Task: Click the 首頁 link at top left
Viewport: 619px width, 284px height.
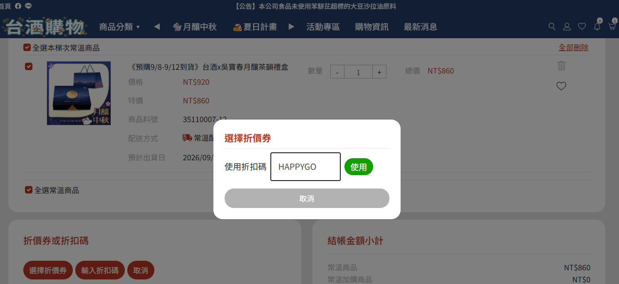Action: click(5, 6)
